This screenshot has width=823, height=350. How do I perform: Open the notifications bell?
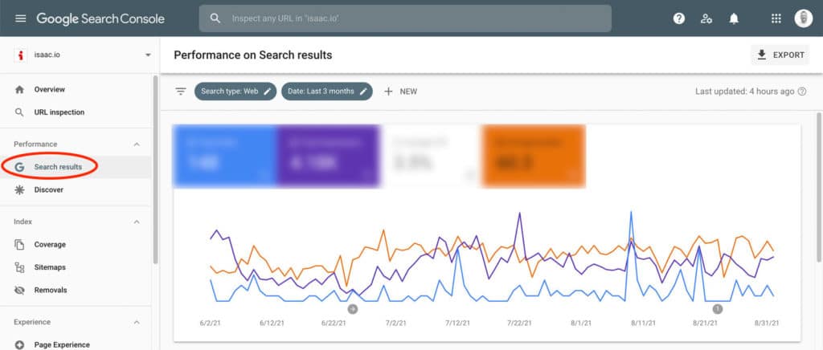tap(734, 18)
